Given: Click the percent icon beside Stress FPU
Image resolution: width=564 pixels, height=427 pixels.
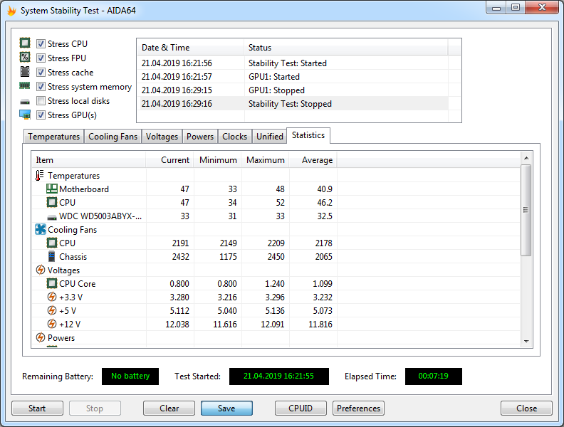Looking at the screenshot, I should pyautogui.click(x=25, y=58).
